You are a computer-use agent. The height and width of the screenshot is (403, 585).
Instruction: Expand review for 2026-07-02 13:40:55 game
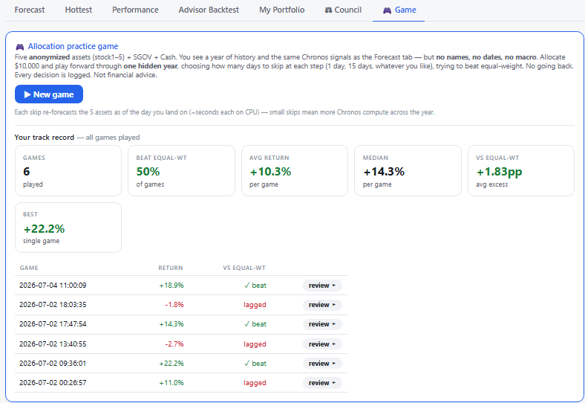click(322, 344)
